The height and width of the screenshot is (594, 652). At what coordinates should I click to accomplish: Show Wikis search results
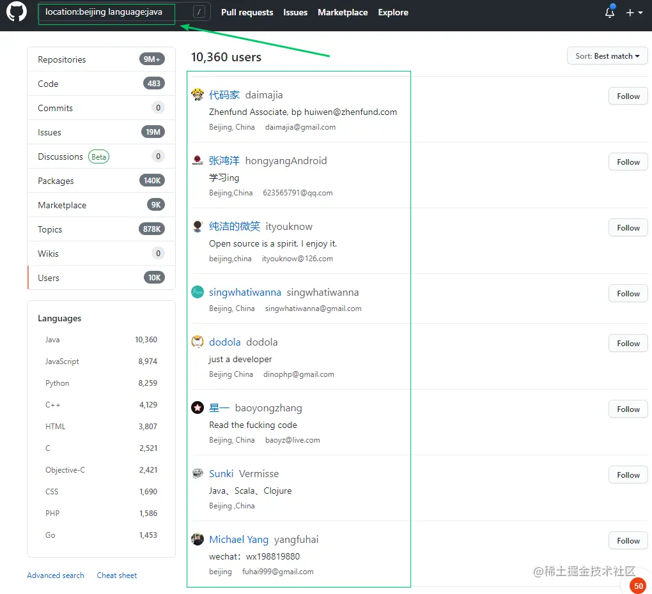[x=101, y=254]
